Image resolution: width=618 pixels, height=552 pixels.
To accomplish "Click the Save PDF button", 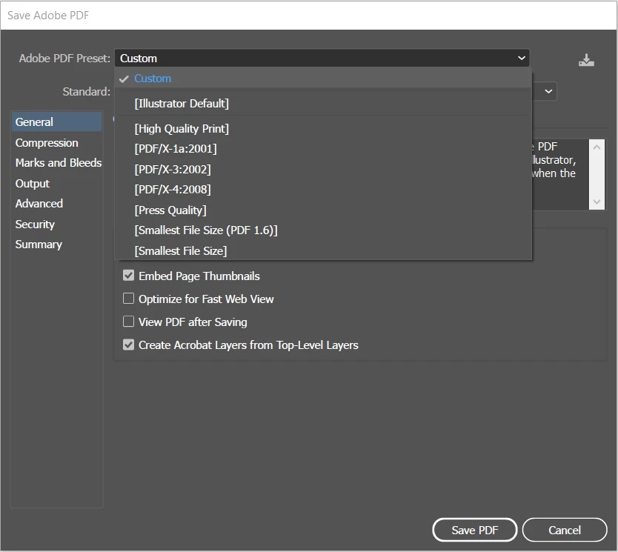I will coord(474,530).
